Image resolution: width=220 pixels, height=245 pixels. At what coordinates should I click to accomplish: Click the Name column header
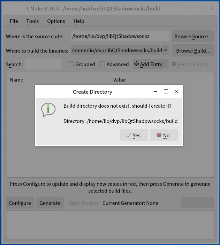tap(16, 80)
